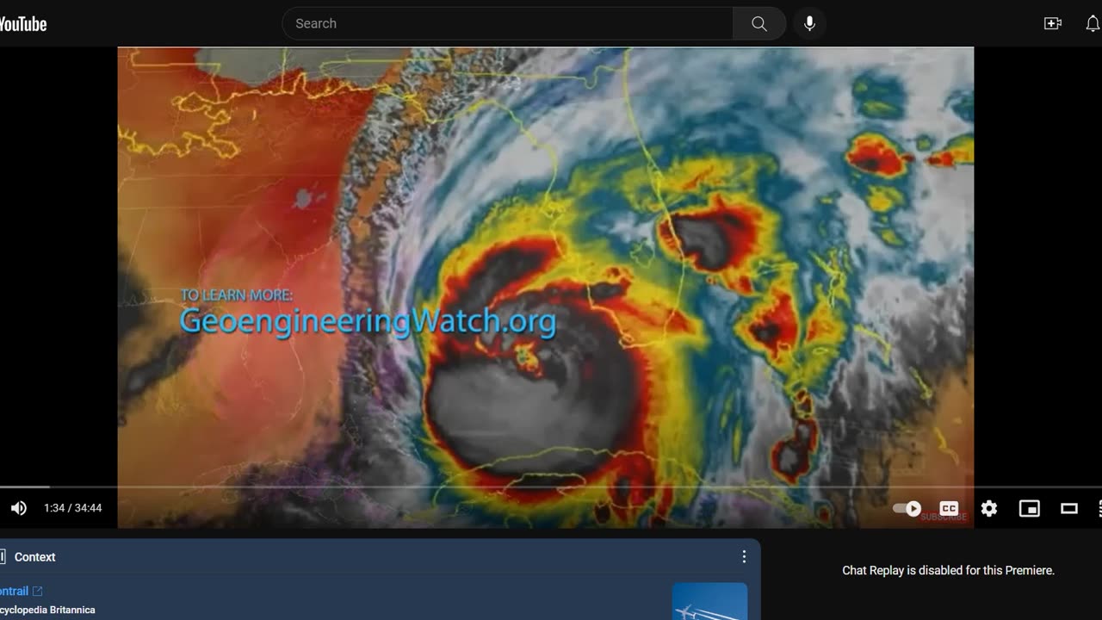Start voice search with microphone icon

click(809, 23)
